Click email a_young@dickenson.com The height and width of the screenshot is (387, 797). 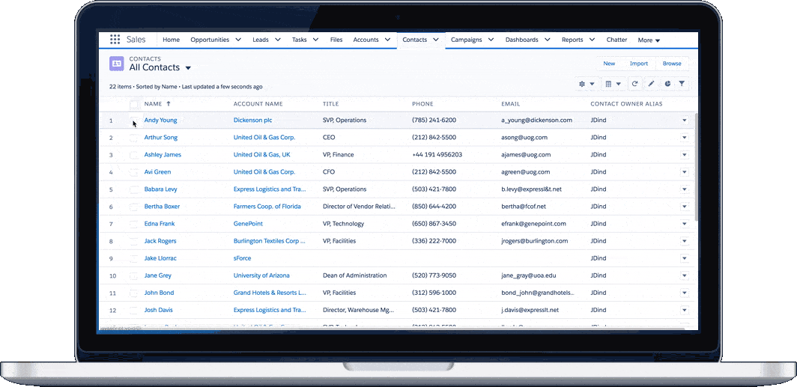[x=537, y=121]
